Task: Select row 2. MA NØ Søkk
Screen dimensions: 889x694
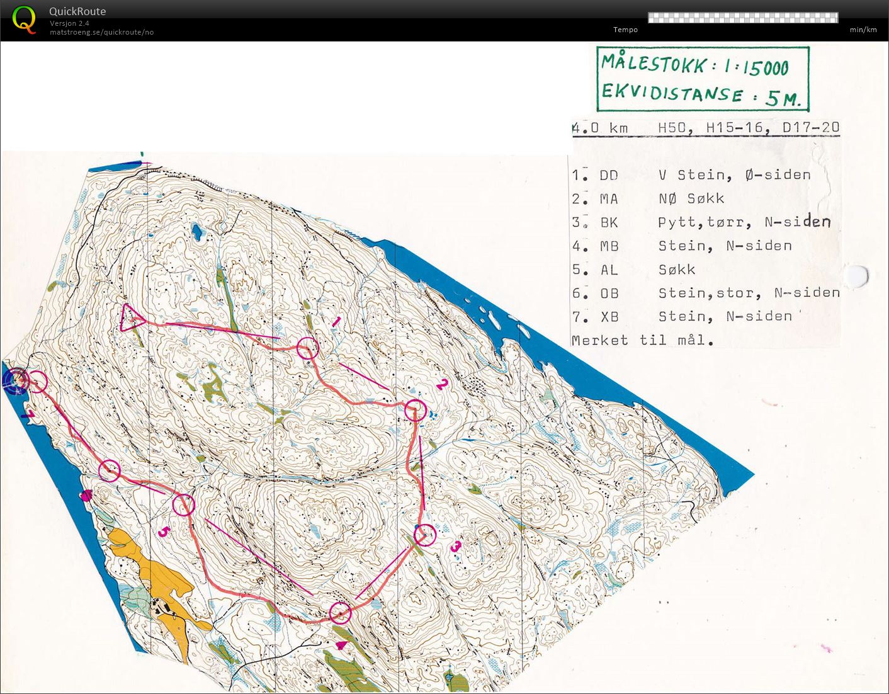Action: [648, 199]
